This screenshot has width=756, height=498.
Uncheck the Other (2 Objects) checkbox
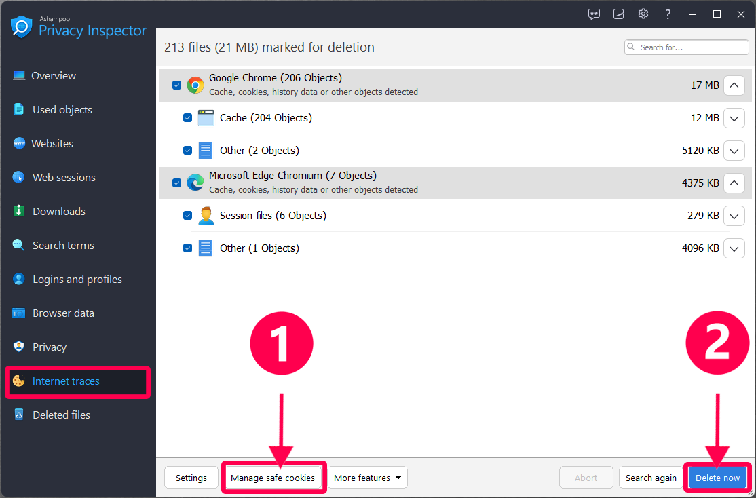coord(187,151)
